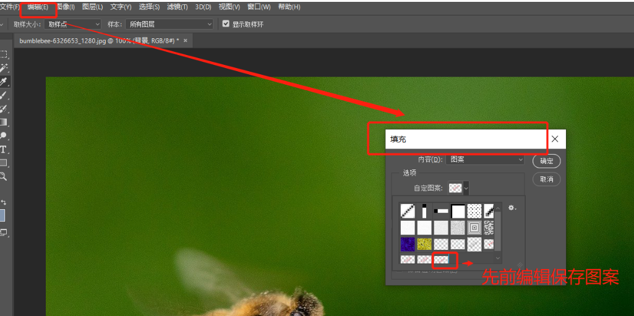Open the 取样大小 dropdown
634x316 pixels.
coord(72,24)
